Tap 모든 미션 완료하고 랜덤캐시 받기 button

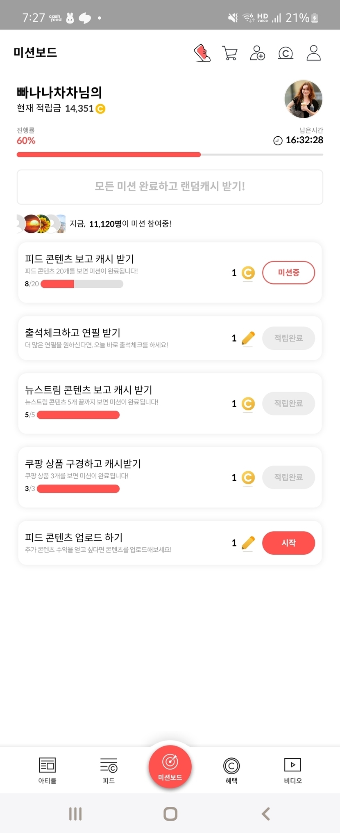tap(170, 187)
